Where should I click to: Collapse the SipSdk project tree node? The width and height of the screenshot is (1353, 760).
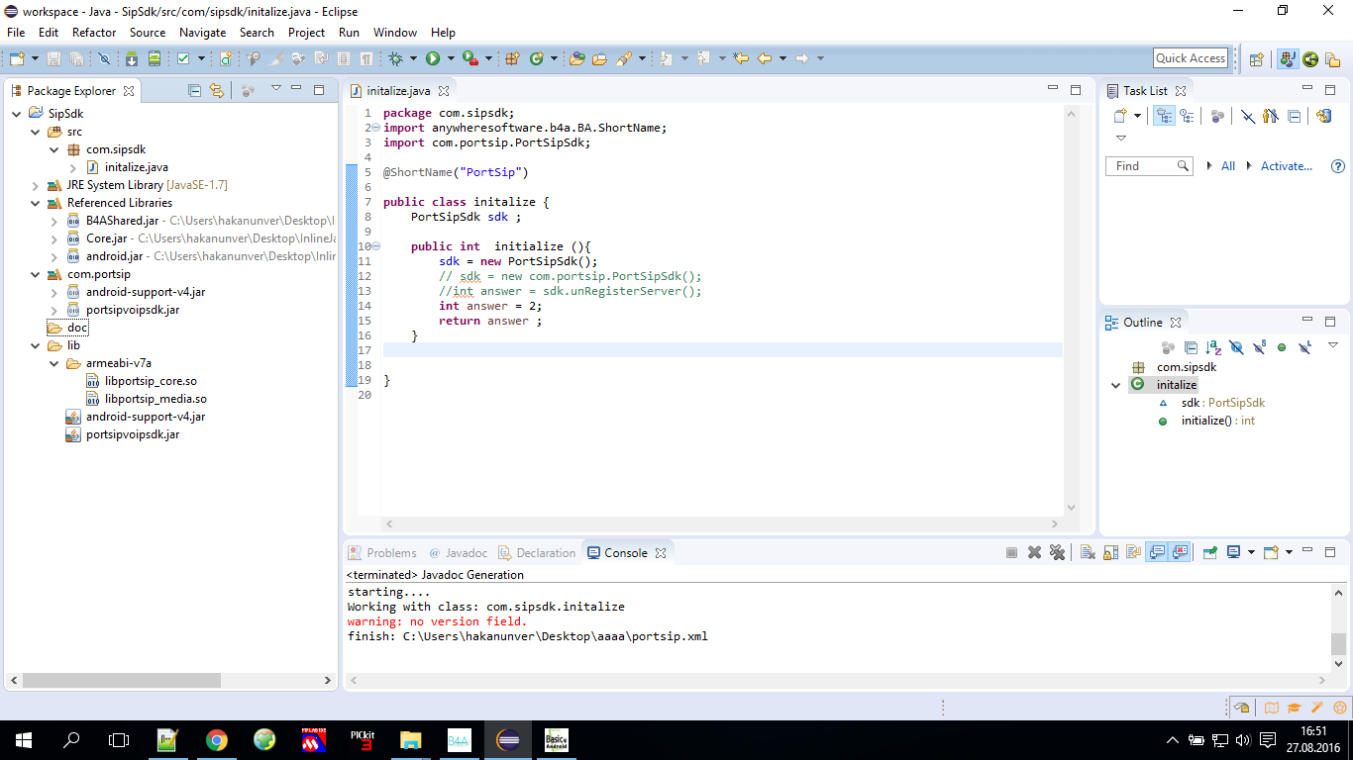tap(17, 114)
